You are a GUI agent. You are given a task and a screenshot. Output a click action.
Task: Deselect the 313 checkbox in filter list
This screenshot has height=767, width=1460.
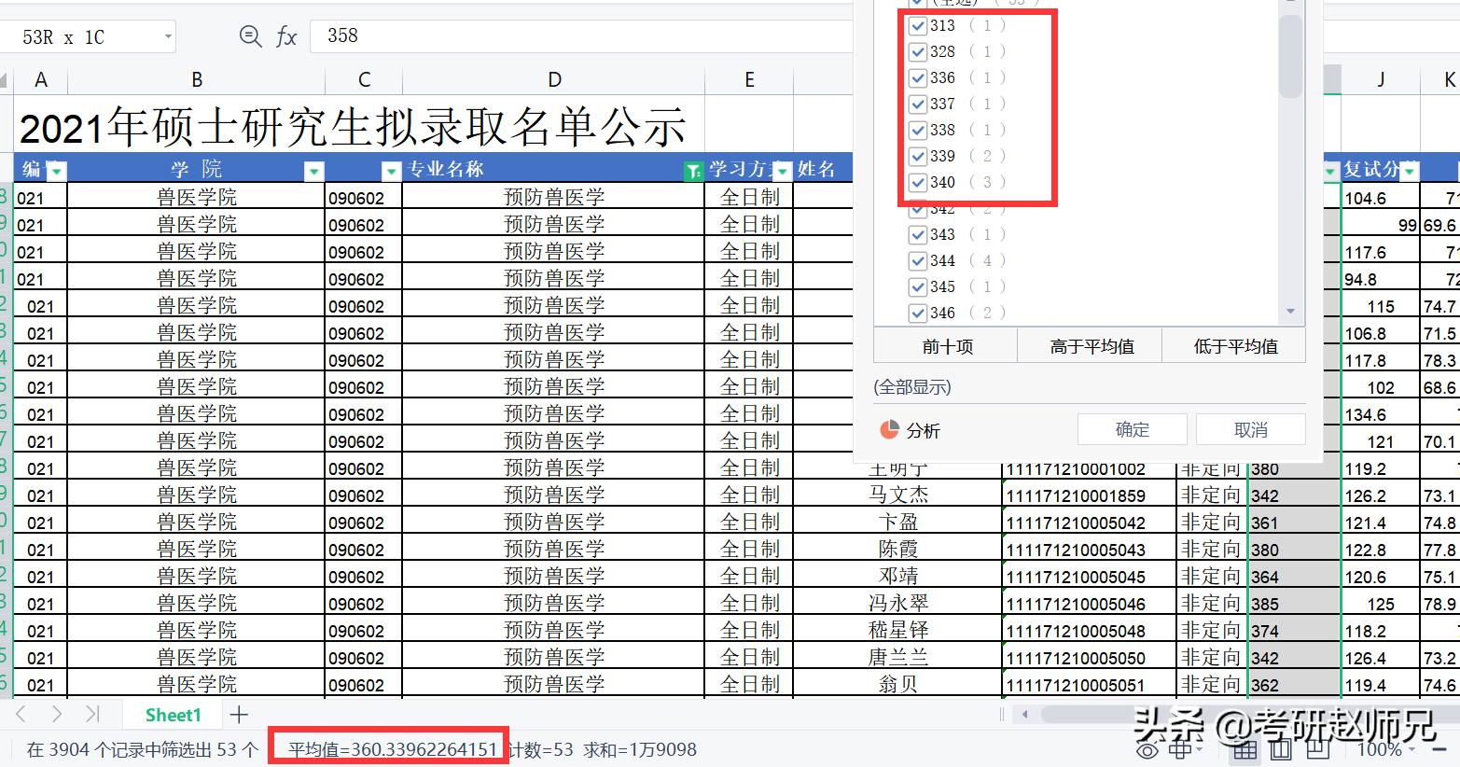917,25
